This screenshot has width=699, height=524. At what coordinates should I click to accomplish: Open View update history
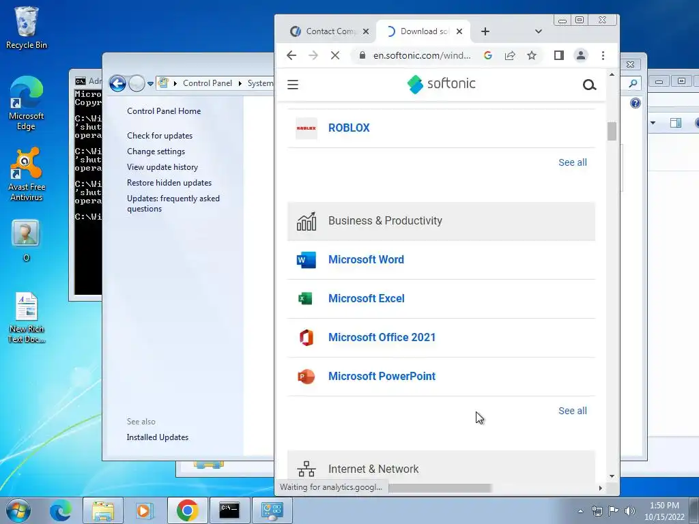tap(162, 167)
